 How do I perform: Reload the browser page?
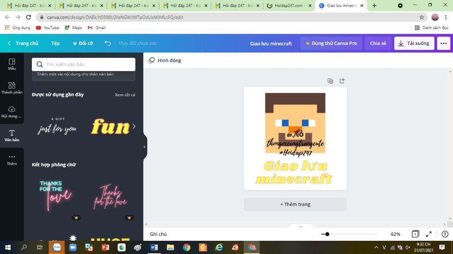click(28, 17)
